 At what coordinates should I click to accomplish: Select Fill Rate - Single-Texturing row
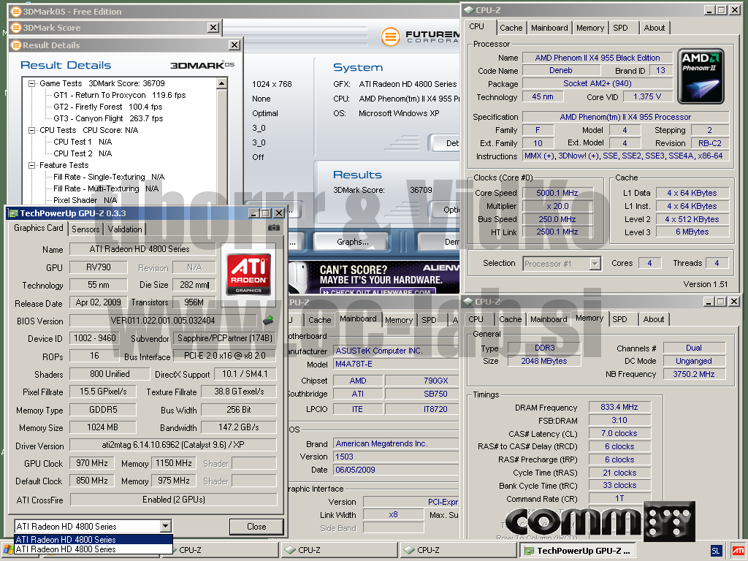coord(109,177)
